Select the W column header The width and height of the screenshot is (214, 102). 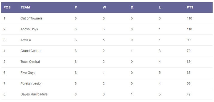(104, 8)
